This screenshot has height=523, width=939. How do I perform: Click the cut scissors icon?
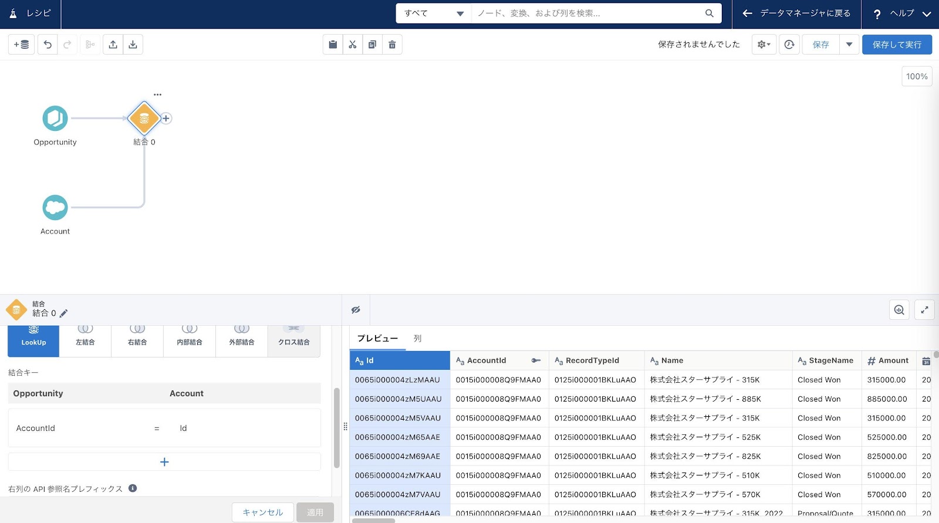point(353,45)
